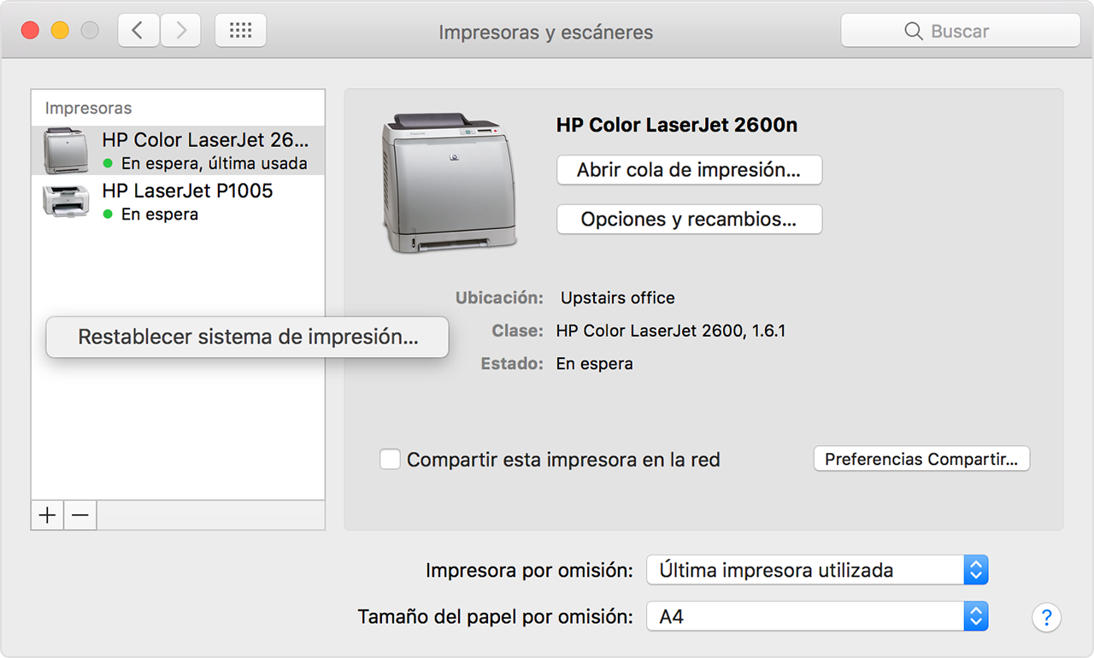Click the Clase label
Viewport: 1094px width, 658px height.
[x=517, y=330]
